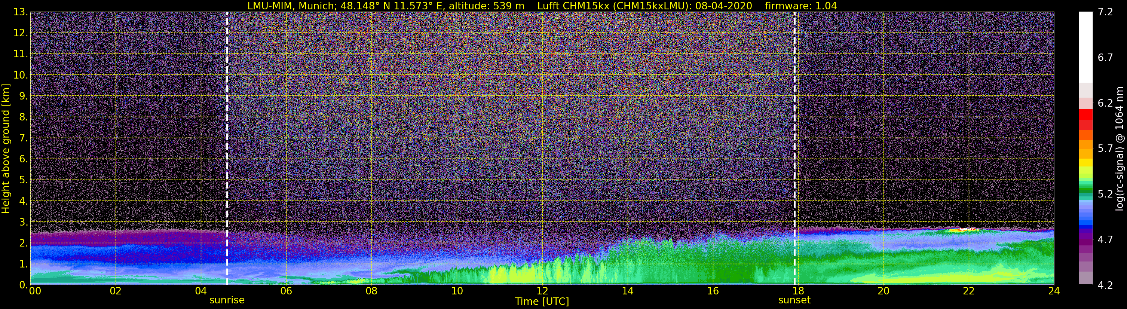The image size is (1127, 309).
Task: Click the sunset label below time axis
Action: coord(794,300)
